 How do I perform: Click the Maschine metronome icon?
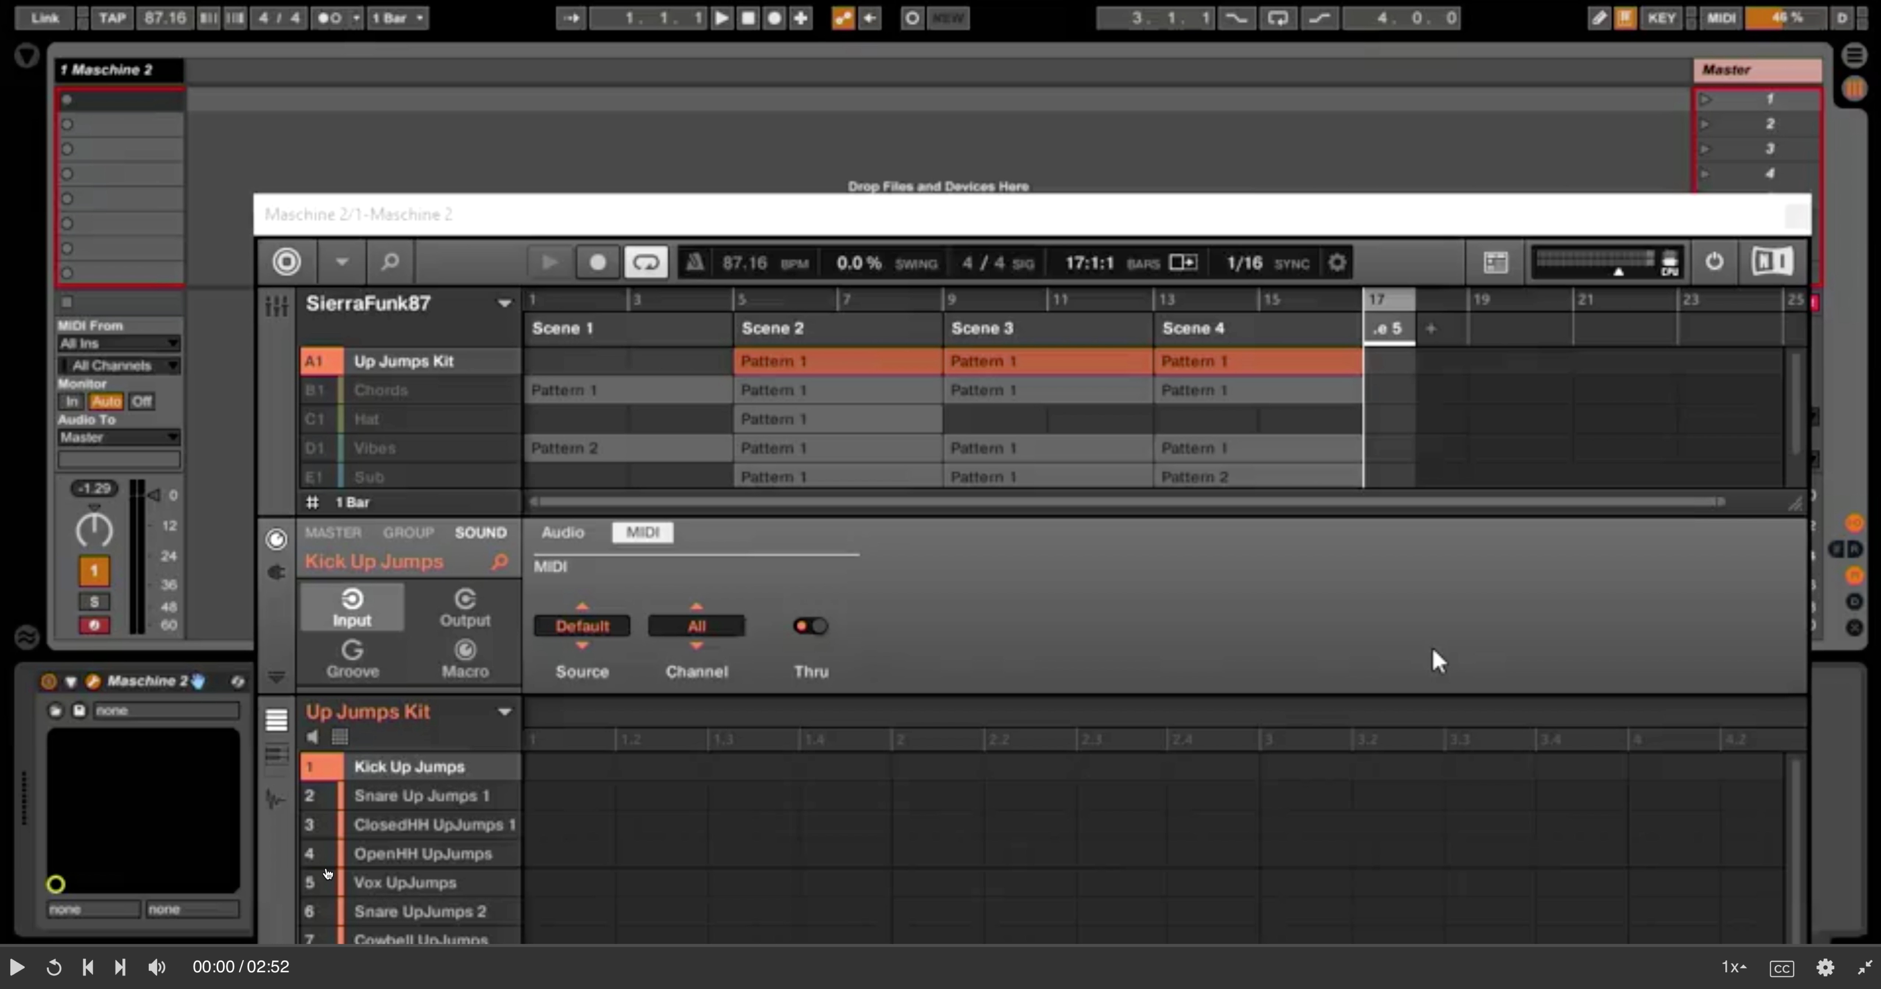coord(694,262)
